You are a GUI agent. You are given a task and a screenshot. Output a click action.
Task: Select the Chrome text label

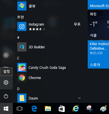coord(35,78)
